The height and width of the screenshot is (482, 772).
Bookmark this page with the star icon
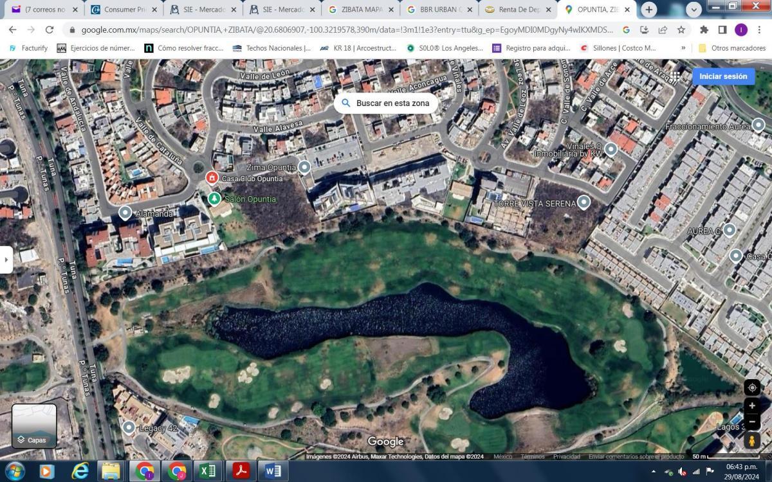click(681, 30)
